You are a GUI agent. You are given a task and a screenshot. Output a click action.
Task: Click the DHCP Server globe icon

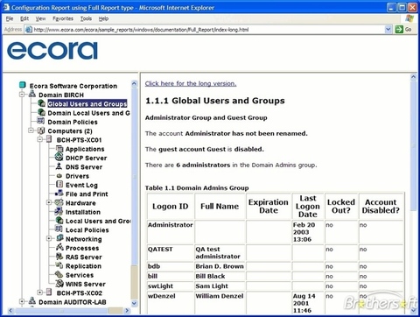click(x=59, y=158)
